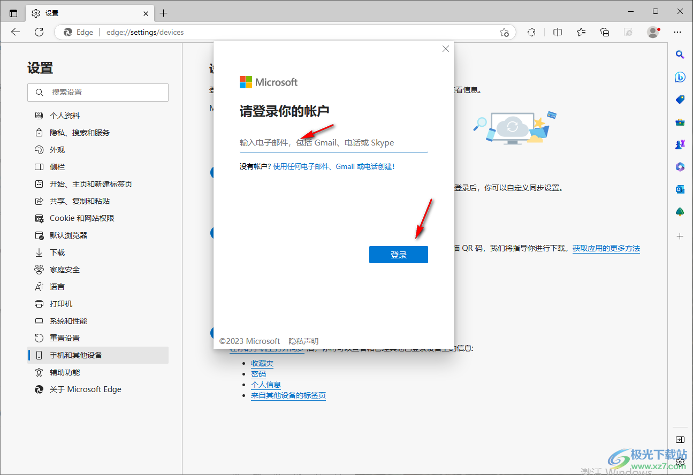
Task: Open the 密码 link
Action: click(x=258, y=374)
